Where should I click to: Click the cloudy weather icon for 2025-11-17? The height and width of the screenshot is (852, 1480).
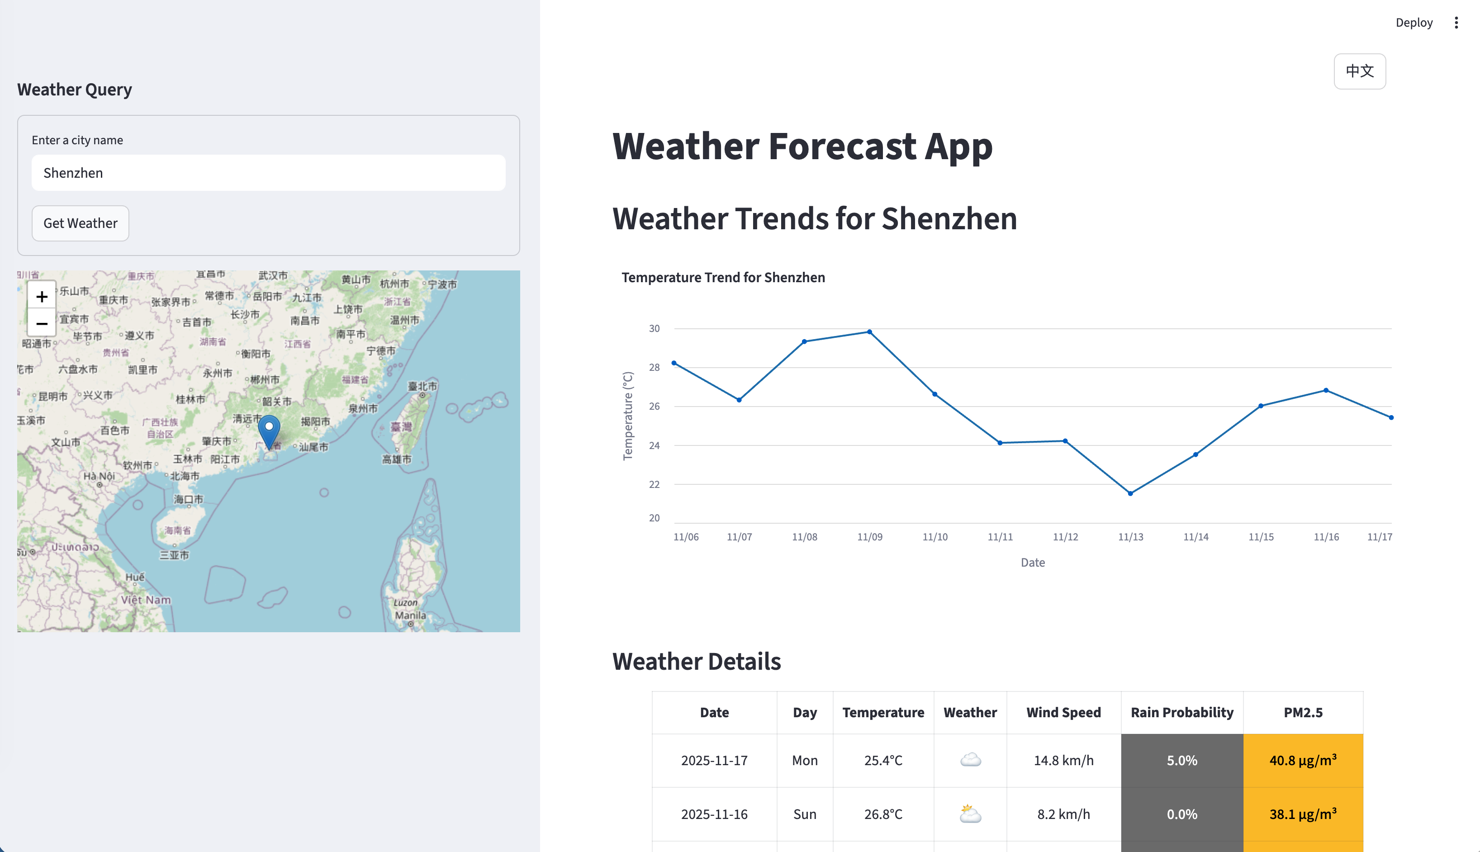click(x=970, y=760)
